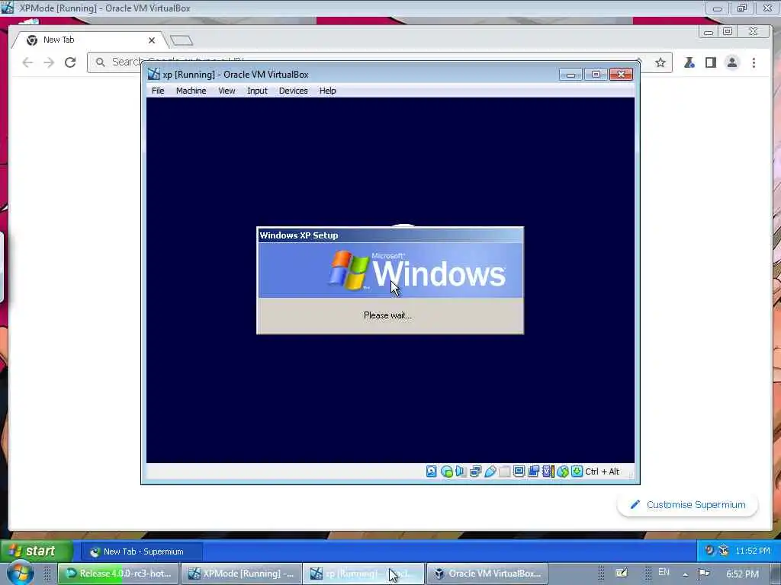
Task: Open the Help menu of xp VirtualBox window
Action: pyautogui.click(x=327, y=91)
